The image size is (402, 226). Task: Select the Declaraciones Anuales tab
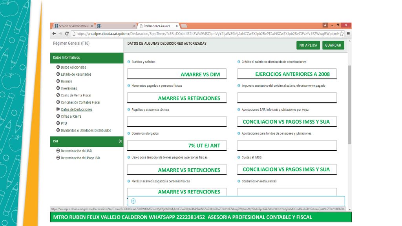[x=159, y=26]
